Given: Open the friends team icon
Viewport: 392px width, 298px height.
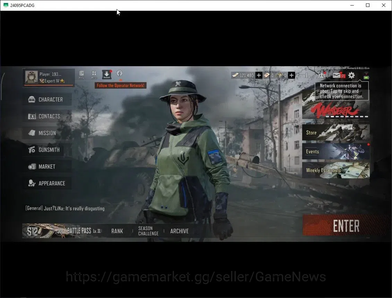Looking at the screenshot, I should tap(322, 75).
